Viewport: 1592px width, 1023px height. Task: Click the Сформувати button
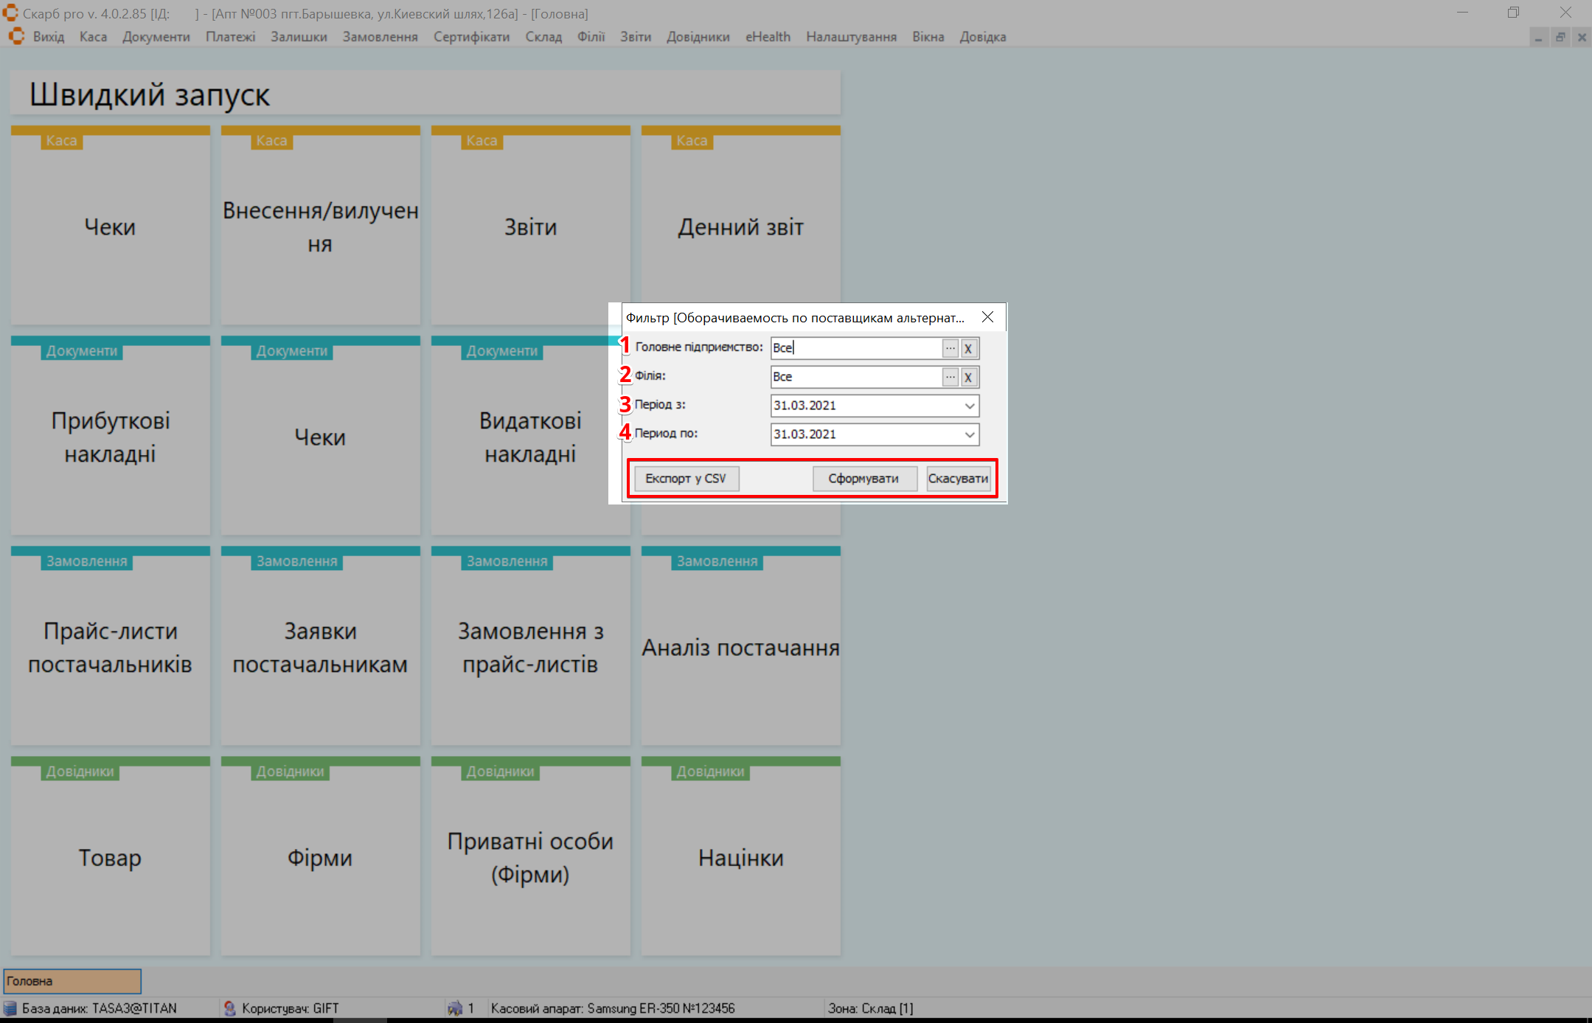point(863,479)
